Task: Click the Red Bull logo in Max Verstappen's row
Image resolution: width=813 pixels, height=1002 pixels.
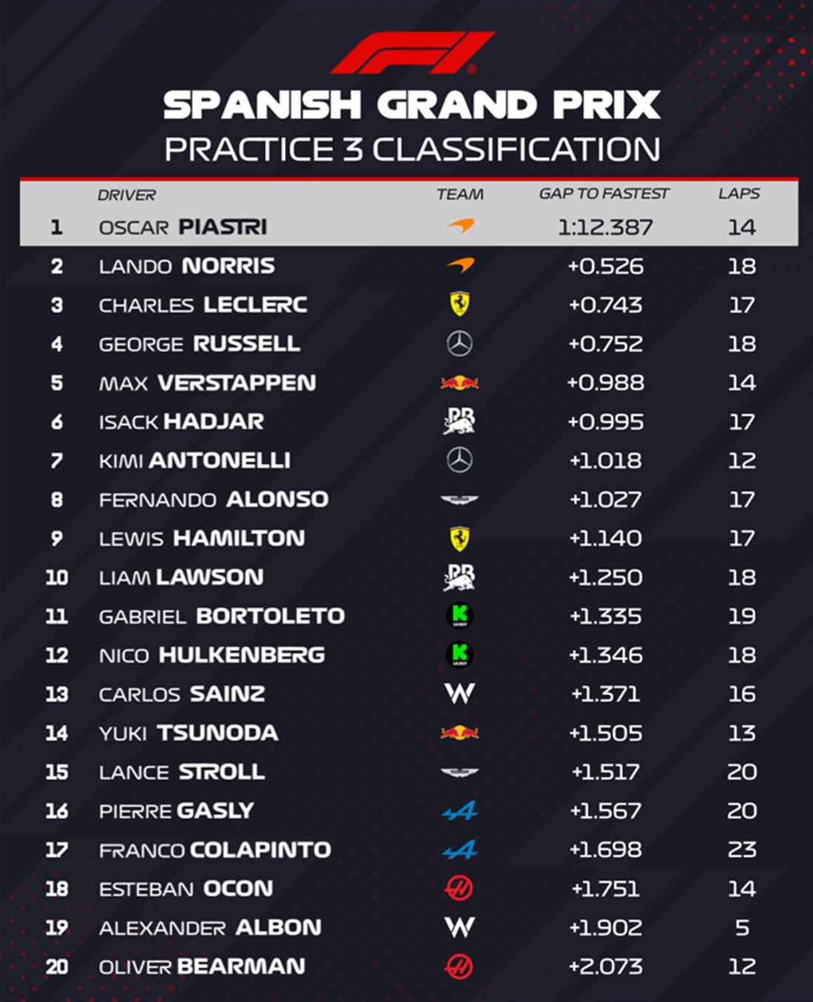Action: [459, 383]
